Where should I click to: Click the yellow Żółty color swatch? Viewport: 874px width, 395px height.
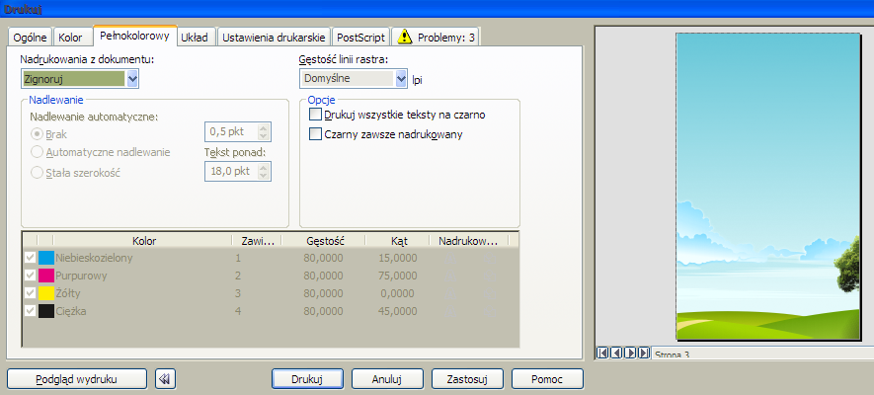point(45,293)
